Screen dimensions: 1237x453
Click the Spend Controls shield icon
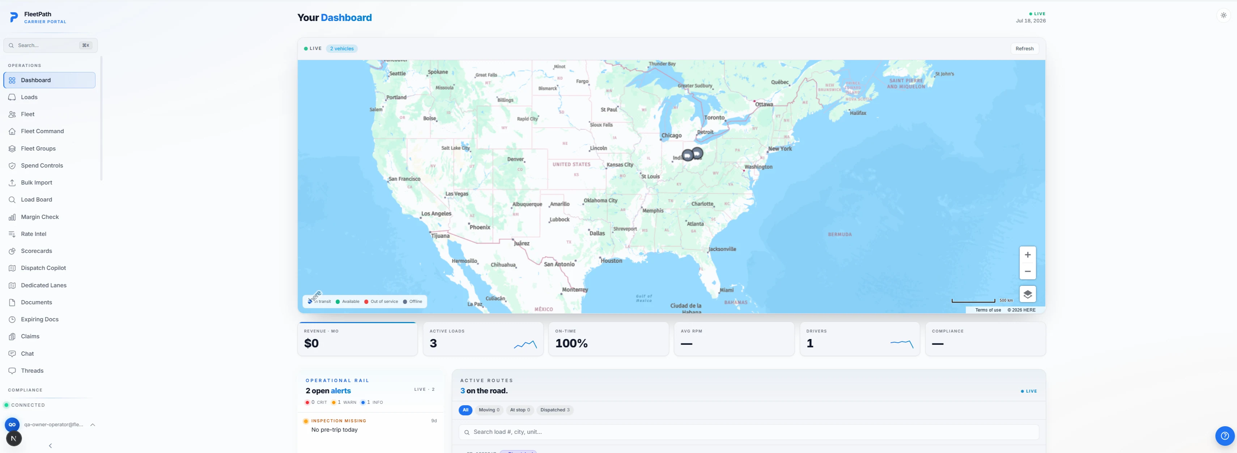[12, 166]
